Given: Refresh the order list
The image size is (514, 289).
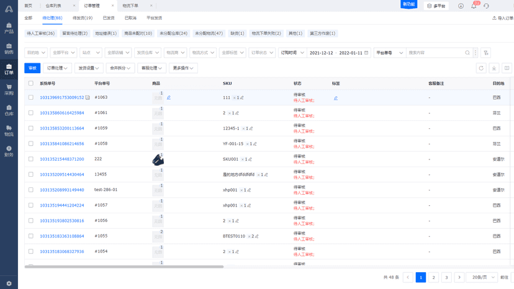Looking at the screenshot, I should [481, 68].
